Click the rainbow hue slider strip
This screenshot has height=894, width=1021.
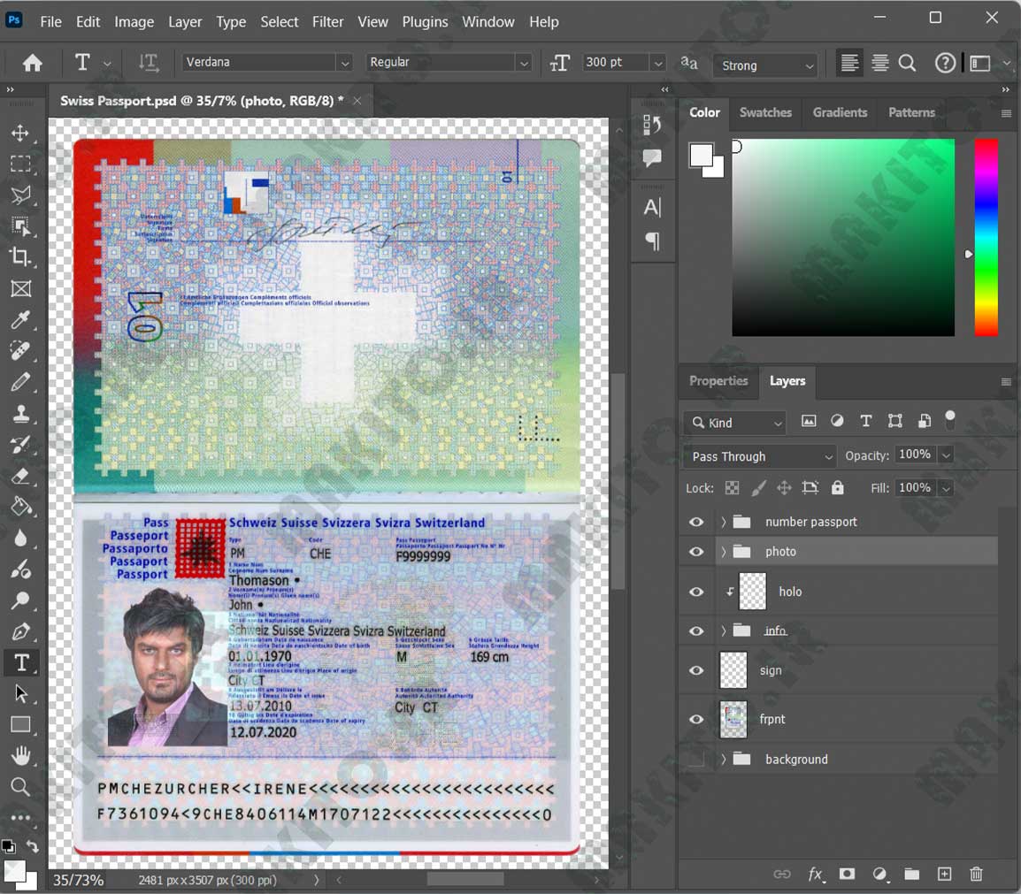[x=986, y=237]
